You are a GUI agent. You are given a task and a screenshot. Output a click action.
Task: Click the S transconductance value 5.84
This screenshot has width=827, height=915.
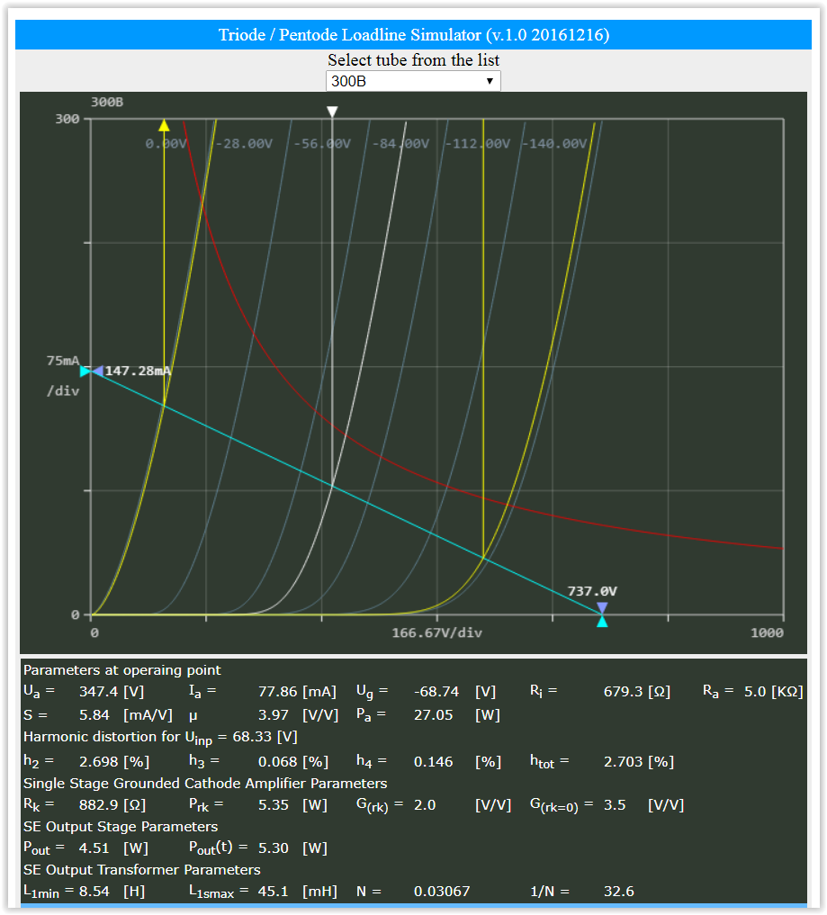pos(94,715)
